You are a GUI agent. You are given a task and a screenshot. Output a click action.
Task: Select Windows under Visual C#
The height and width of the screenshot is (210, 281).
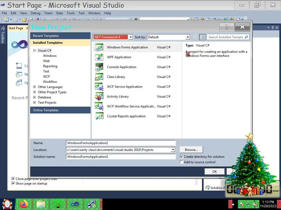point(50,56)
